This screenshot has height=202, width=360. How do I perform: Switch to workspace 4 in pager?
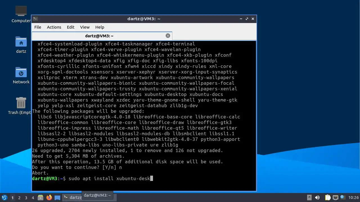tap(33, 198)
